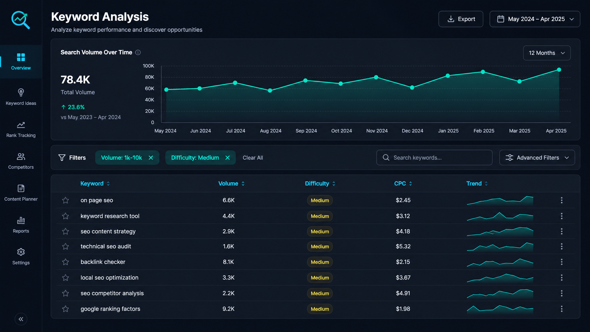Open the 12 Months range dropdown
The height and width of the screenshot is (332, 590).
[x=546, y=53]
